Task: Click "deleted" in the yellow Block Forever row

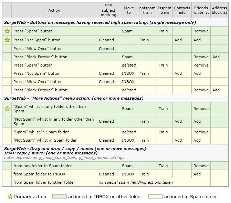Action: coord(129,90)
